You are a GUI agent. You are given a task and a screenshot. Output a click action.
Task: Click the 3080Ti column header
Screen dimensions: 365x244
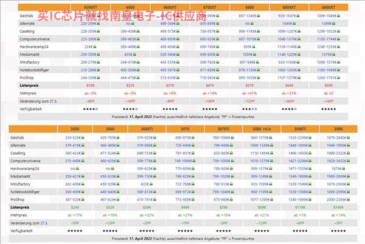300,129
